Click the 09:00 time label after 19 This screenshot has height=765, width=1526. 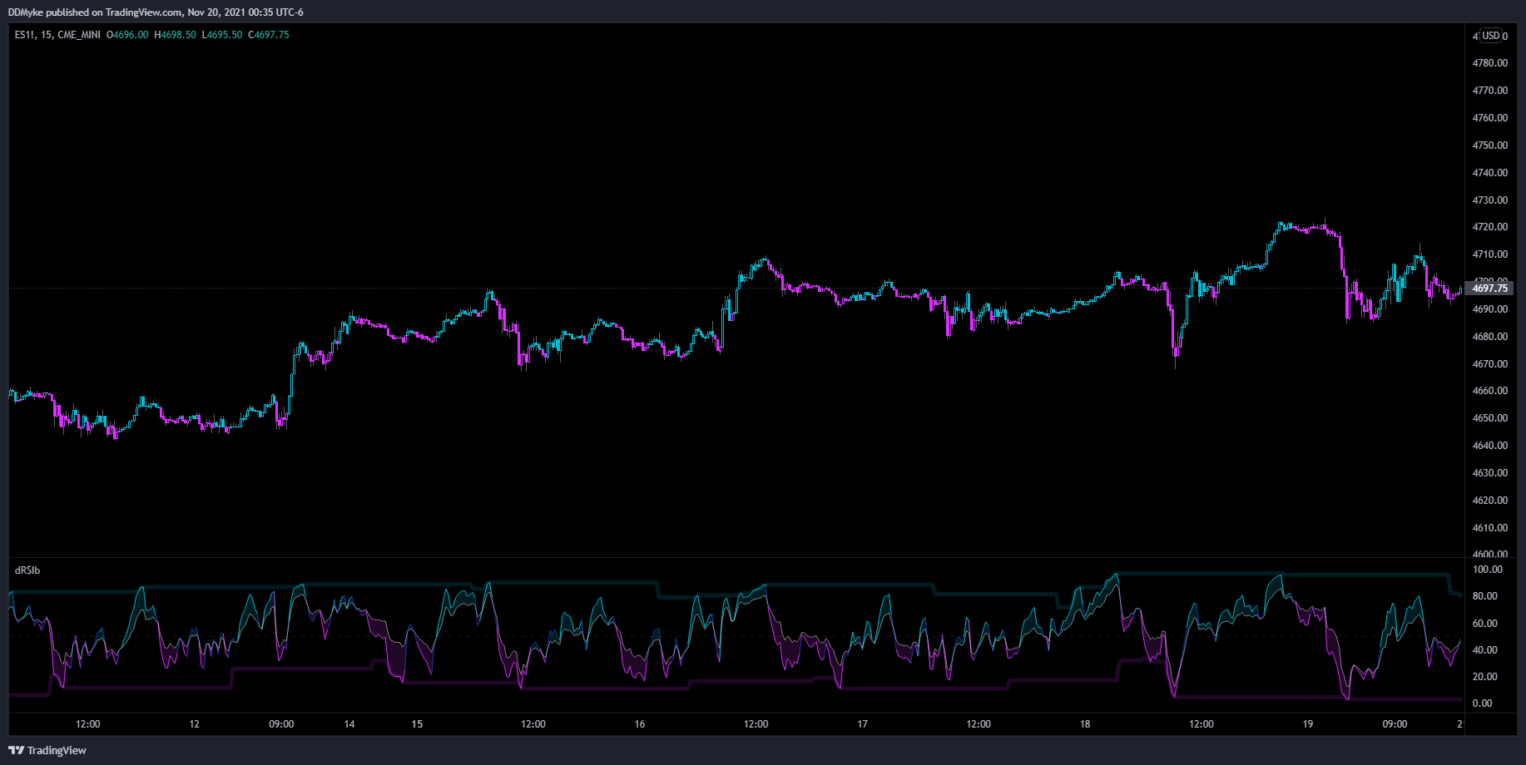click(1395, 724)
